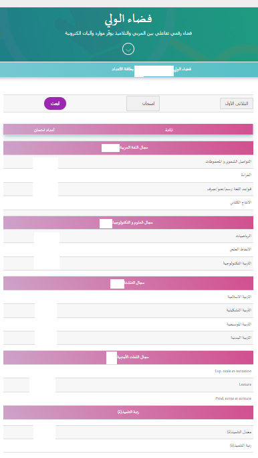Screen dimensions: 258x458
Task: Open the امتحان exam type dropdown
Action: [x=143, y=104]
